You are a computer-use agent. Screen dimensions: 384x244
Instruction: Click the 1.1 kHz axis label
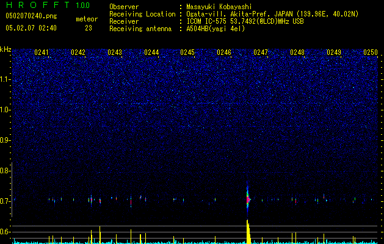(5, 79)
